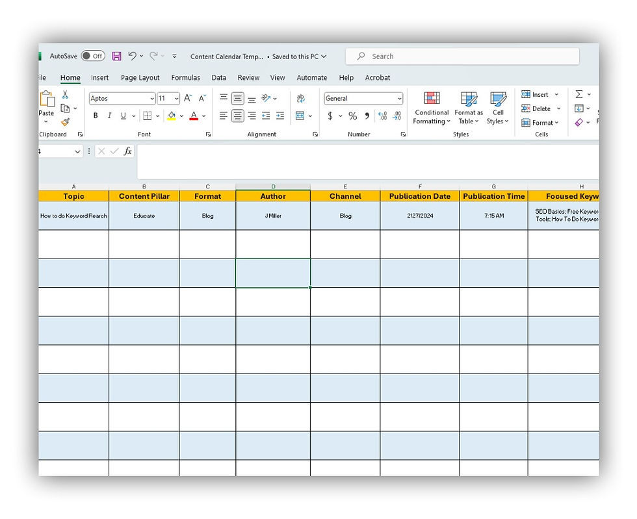Open the Aptos font name dropdown
Viewport: 637px width, 519px height.
(153, 97)
